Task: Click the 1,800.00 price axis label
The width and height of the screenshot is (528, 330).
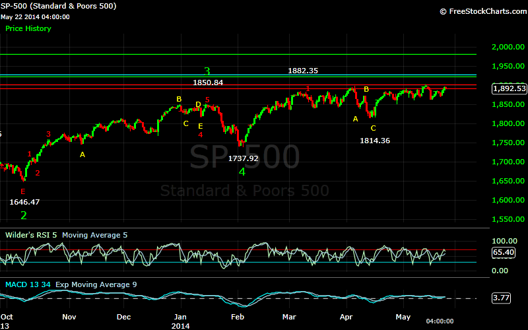Action: [x=508, y=123]
